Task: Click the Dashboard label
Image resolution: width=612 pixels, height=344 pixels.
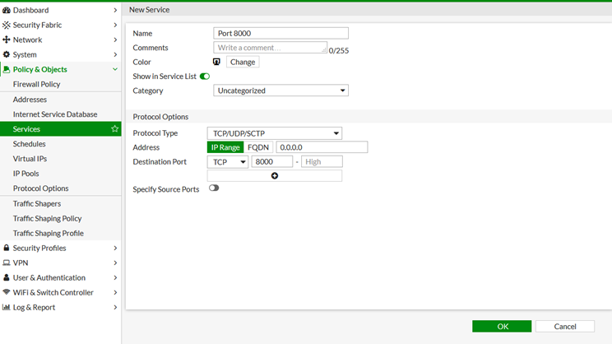Action: click(30, 10)
